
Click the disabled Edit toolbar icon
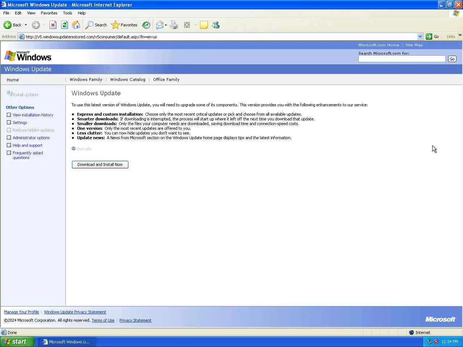pos(187,25)
